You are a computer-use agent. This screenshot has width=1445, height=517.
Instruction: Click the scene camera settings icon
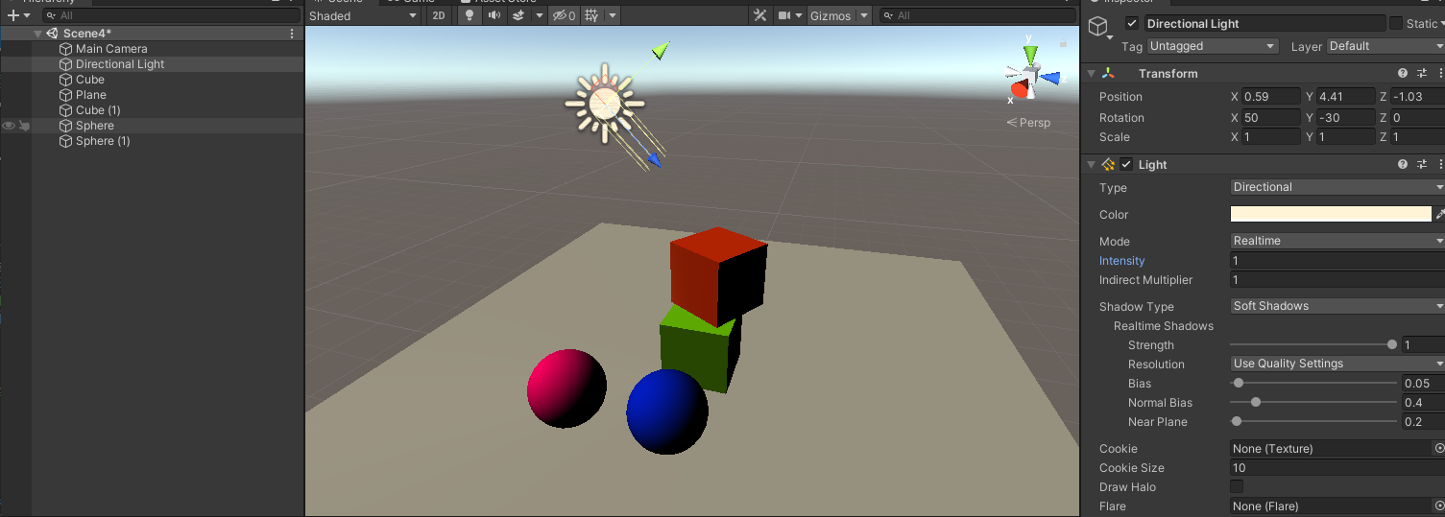click(784, 15)
